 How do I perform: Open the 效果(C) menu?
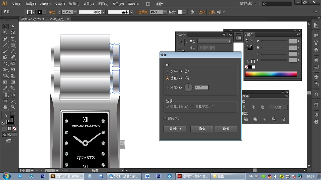89,4
